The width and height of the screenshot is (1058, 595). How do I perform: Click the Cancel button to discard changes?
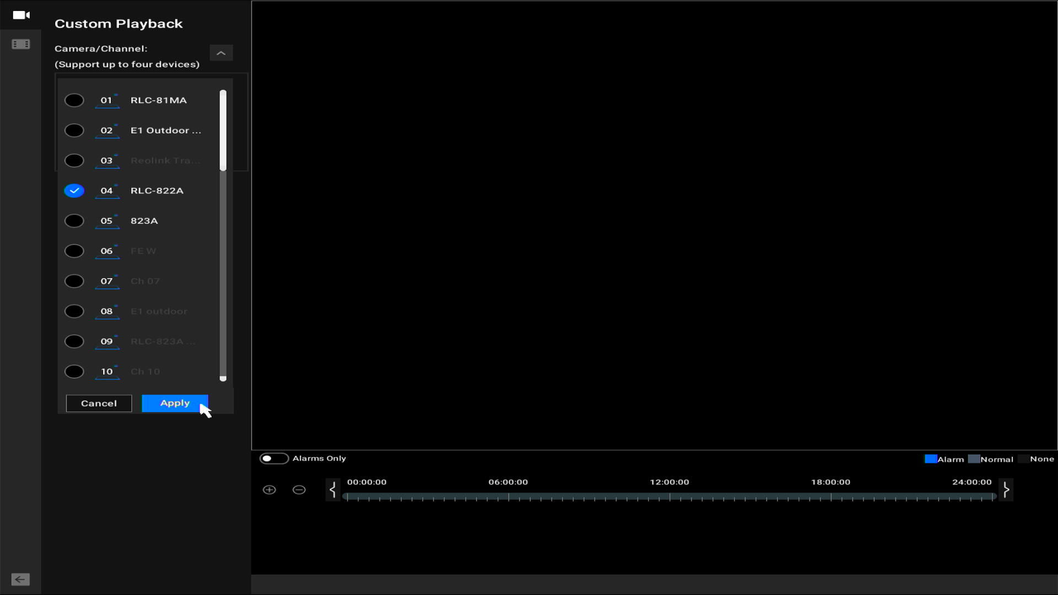(x=98, y=403)
